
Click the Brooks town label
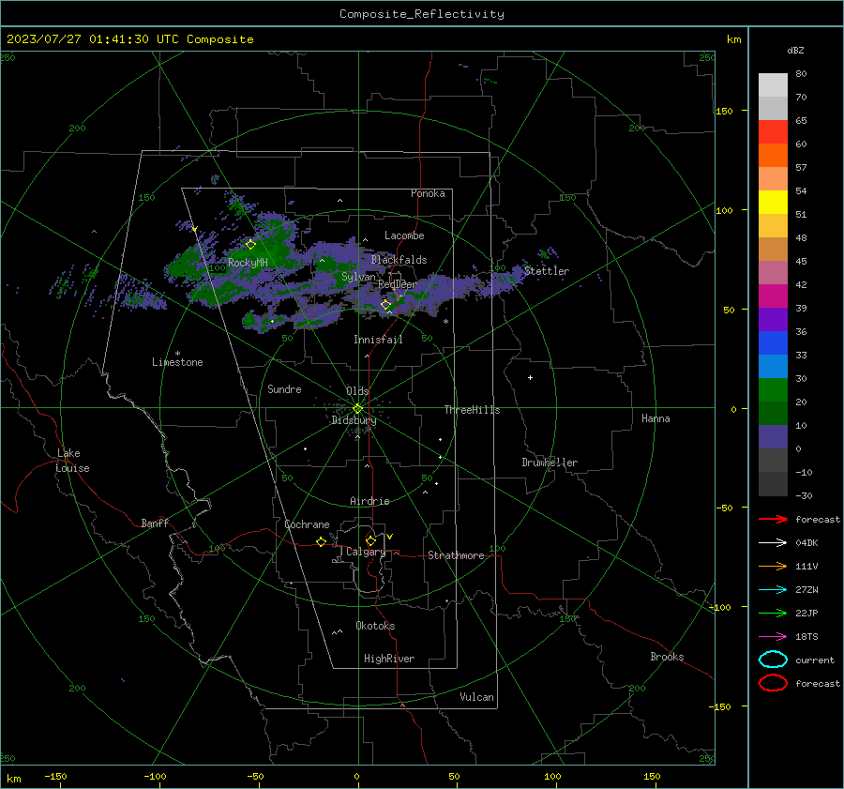tap(667, 657)
